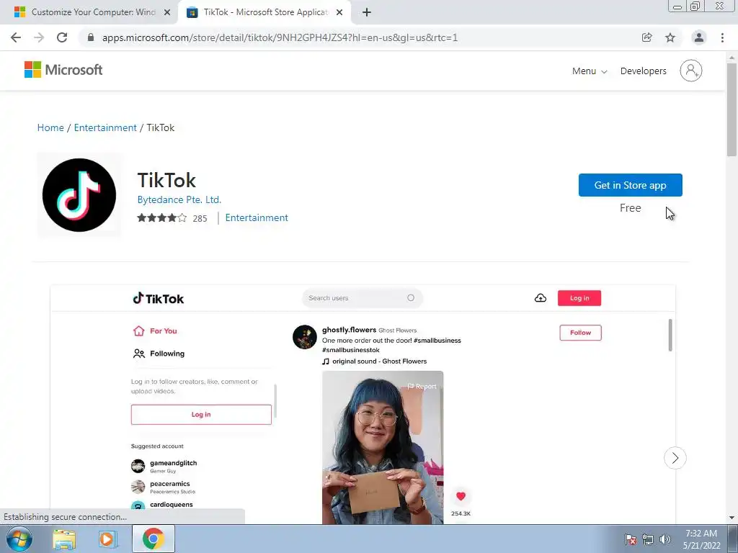Open Entertainment breadcrumb link

click(x=105, y=127)
